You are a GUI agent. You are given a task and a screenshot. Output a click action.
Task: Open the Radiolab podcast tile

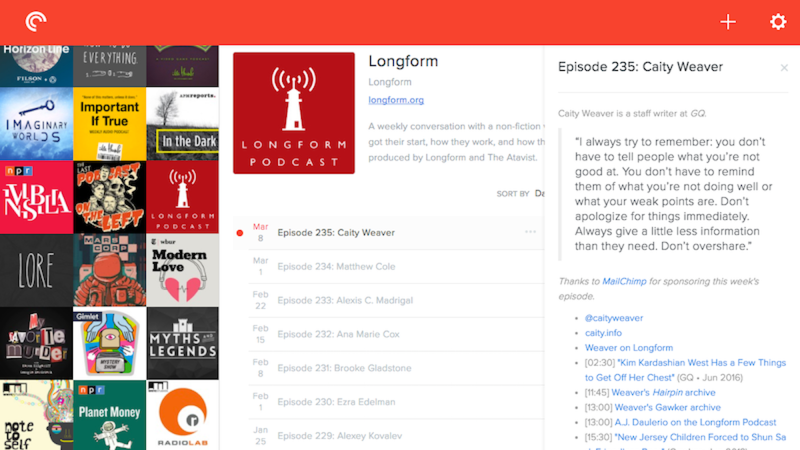click(182, 415)
